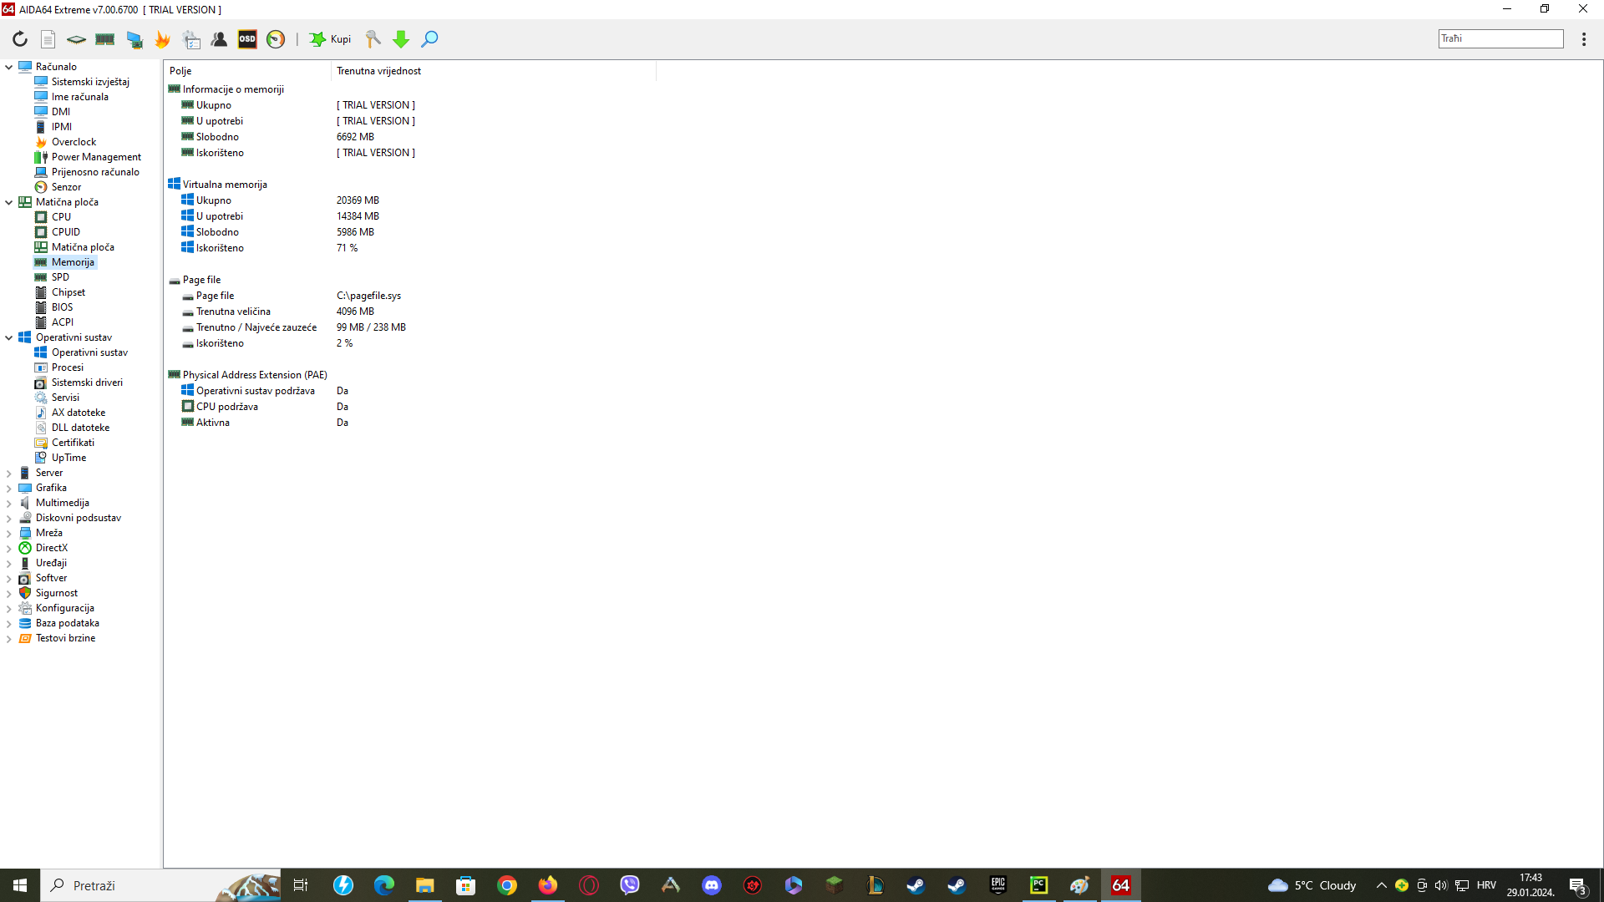
Task: Open the three-dot menu at top right
Action: [1584, 39]
